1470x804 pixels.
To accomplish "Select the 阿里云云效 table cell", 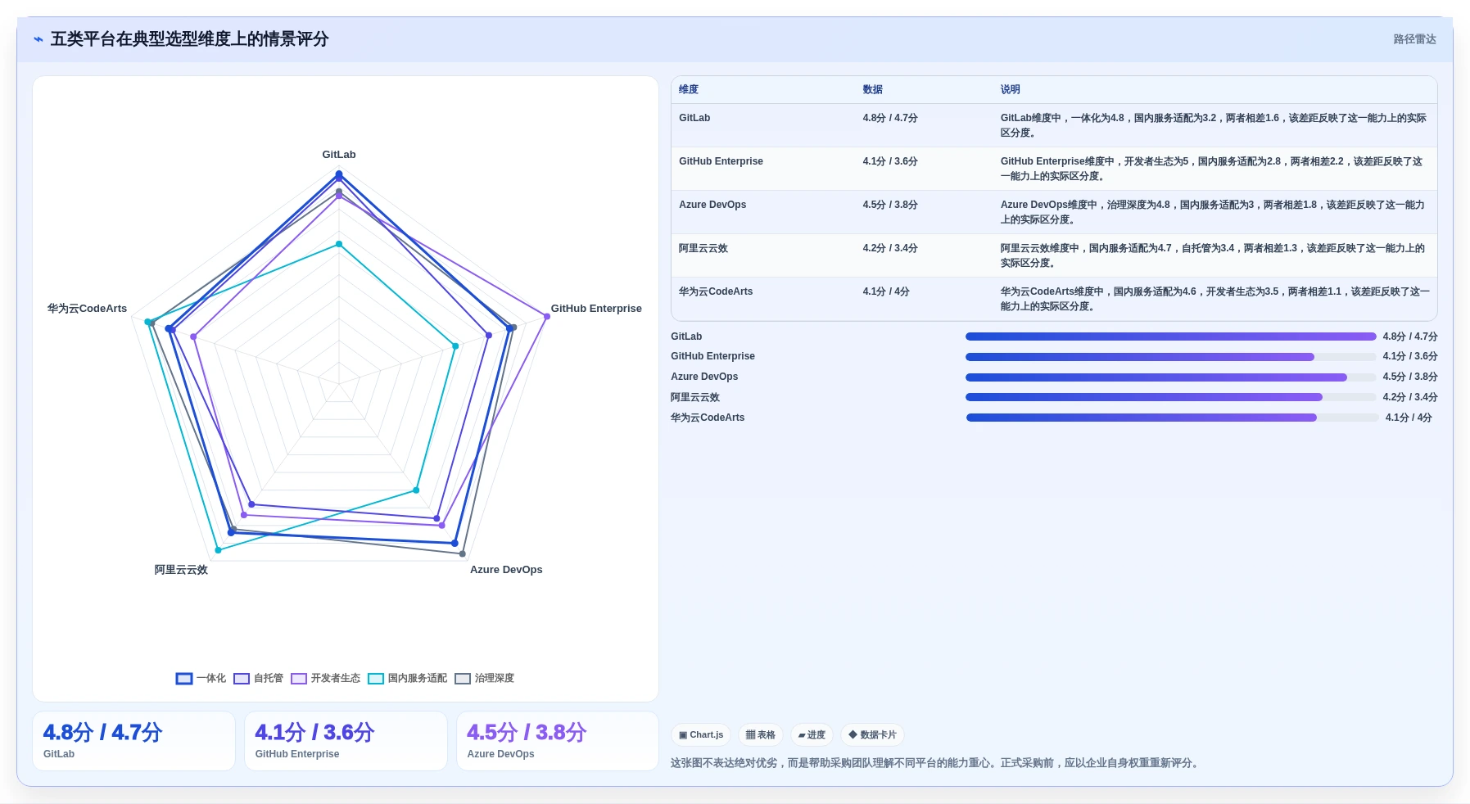I will pos(703,248).
